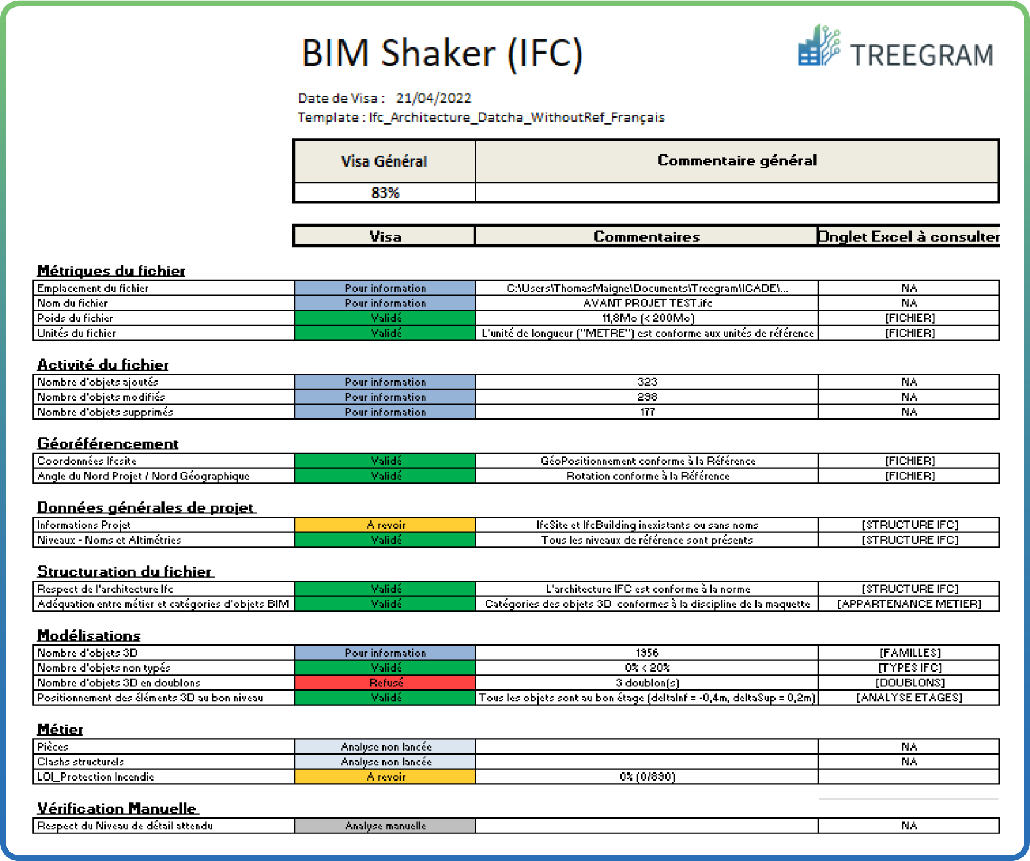Select the '11,8Mo (< 200Mo)' cell
This screenshot has height=861, width=1030.
click(x=646, y=318)
